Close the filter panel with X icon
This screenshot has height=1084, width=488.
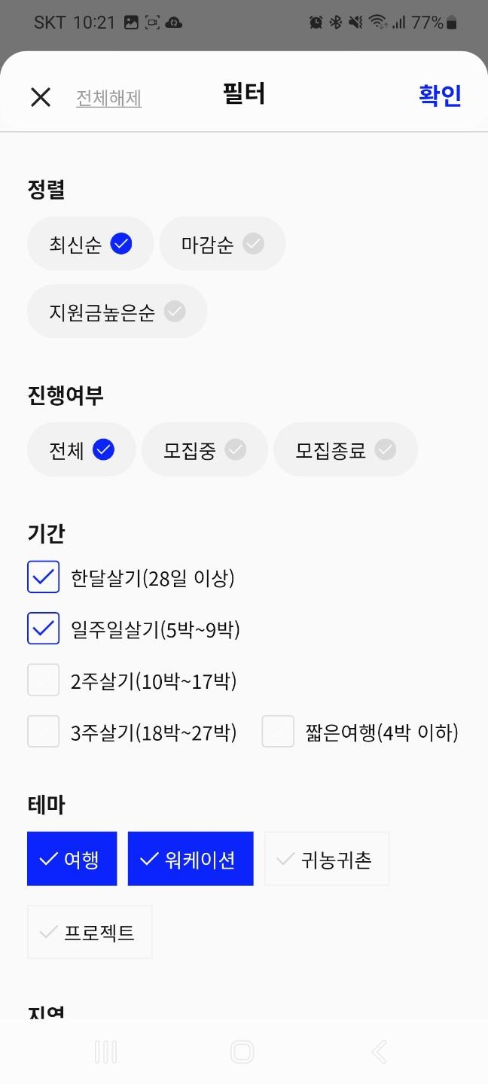[x=41, y=97]
